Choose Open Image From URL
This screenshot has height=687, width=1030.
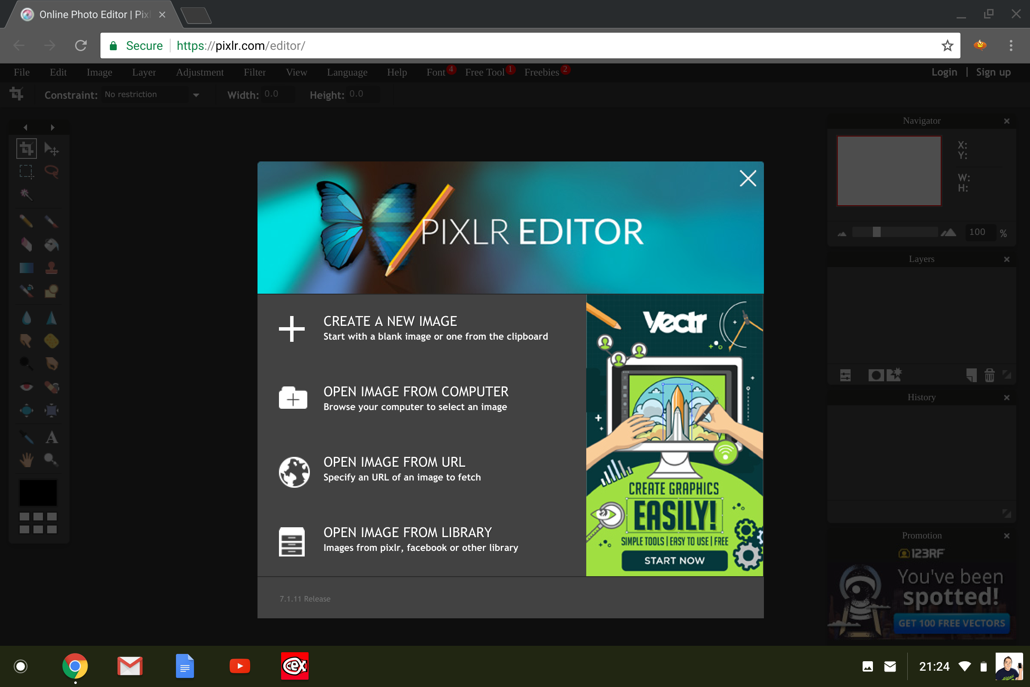click(x=380, y=469)
